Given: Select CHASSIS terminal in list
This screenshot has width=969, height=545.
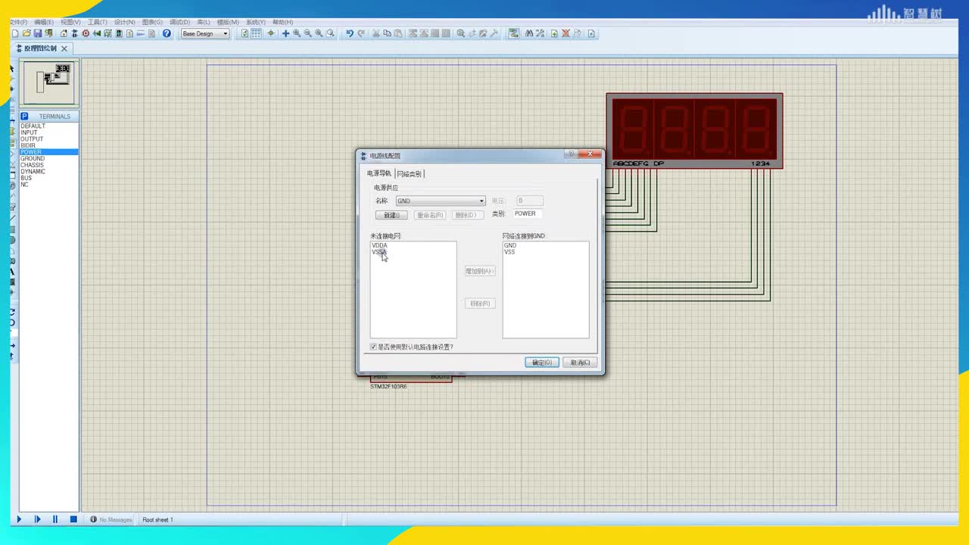Looking at the screenshot, I should coord(48,165).
